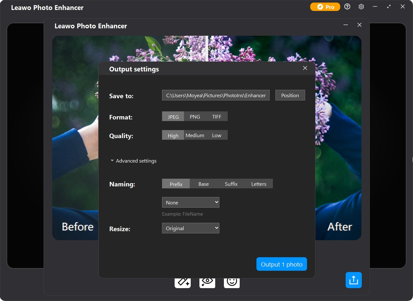Set quality to Low

coord(217,135)
